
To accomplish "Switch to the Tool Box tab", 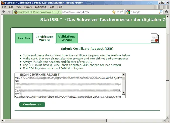I will [x=24, y=38].
